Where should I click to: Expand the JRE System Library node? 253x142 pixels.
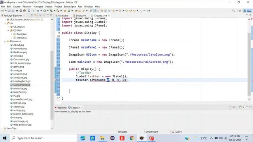5,19
